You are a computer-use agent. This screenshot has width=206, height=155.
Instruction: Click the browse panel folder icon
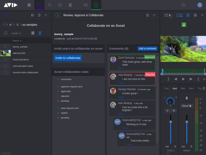click(5, 15)
